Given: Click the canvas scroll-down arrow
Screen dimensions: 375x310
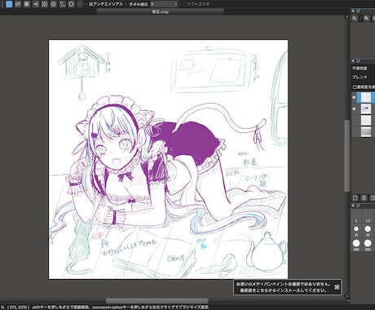Looking at the screenshot, I should pos(346,296).
